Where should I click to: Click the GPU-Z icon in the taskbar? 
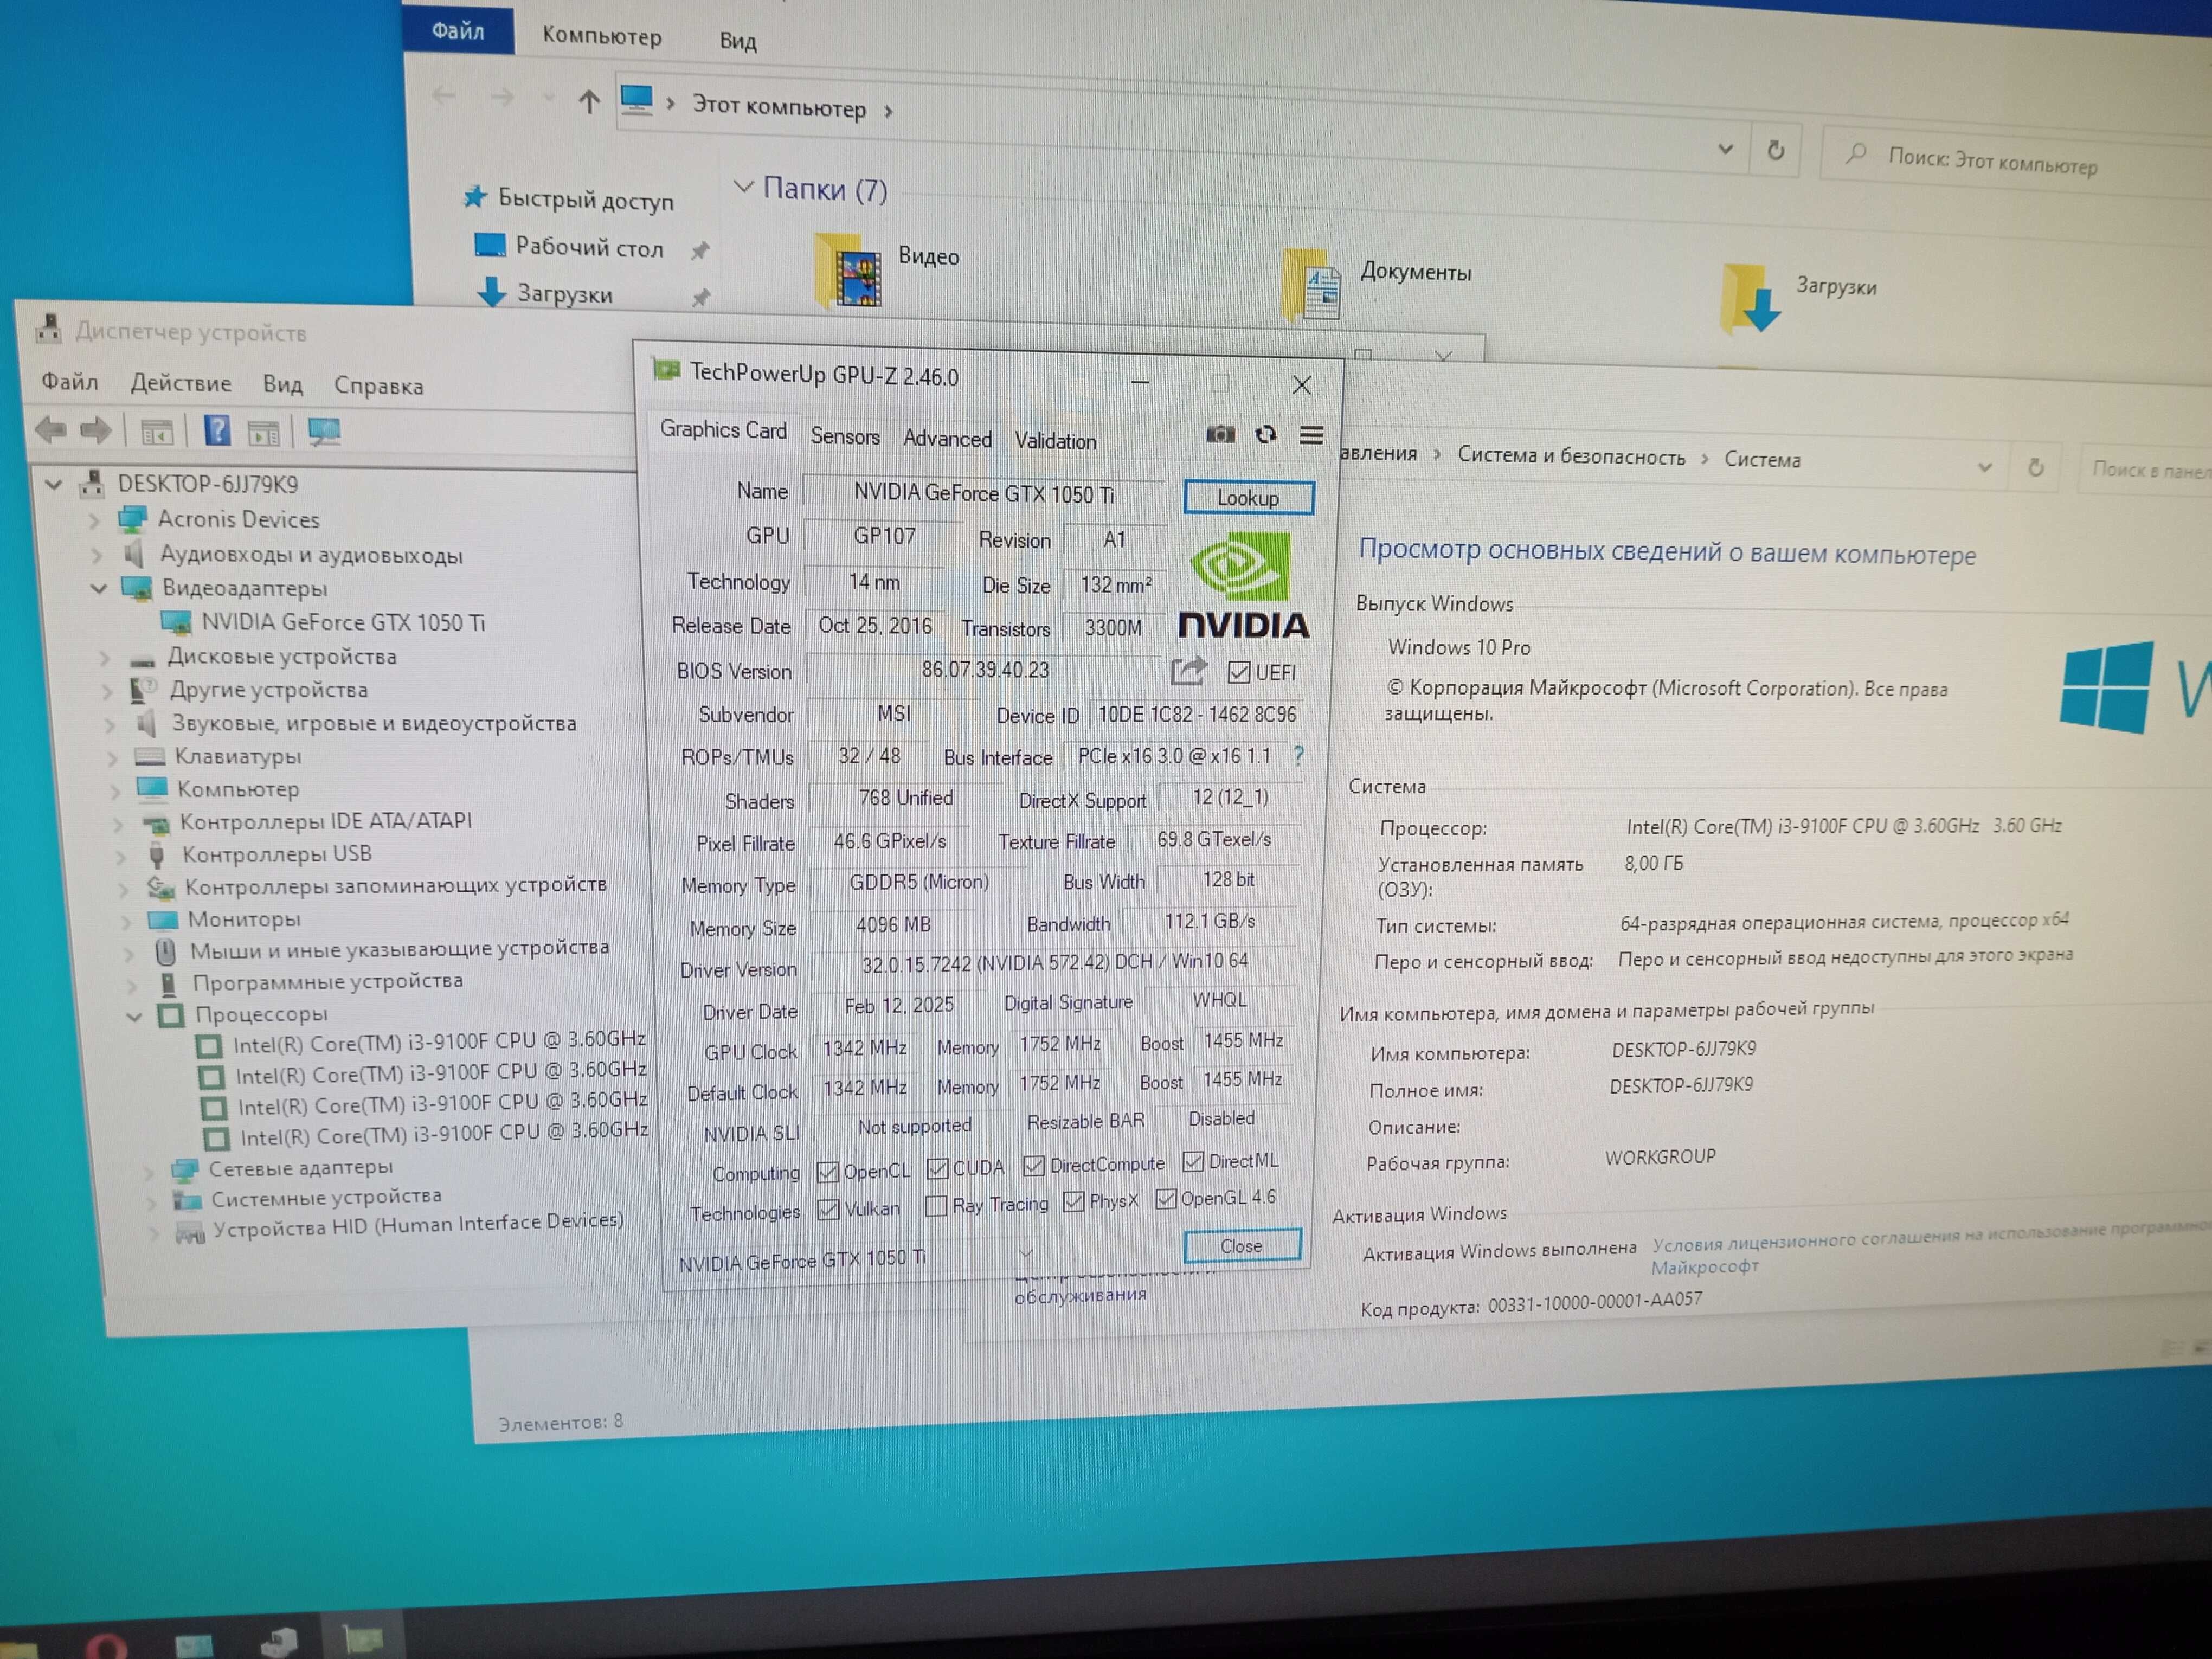coord(362,1639)
